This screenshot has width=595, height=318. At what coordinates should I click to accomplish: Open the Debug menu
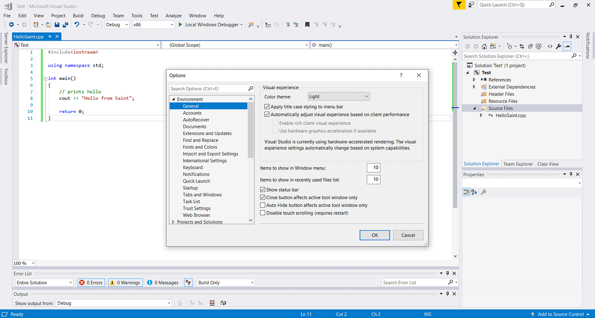tap(98, 16)
